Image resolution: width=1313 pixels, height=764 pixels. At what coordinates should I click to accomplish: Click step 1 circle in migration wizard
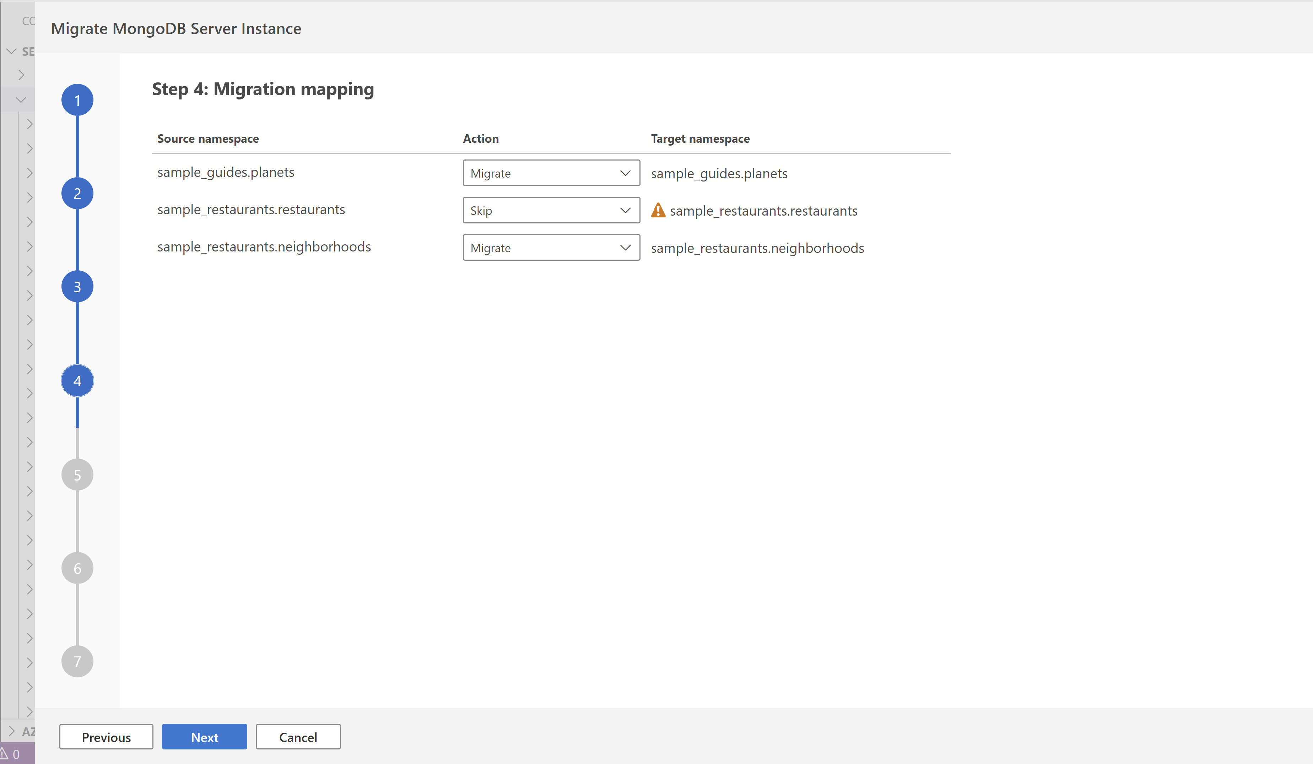pyautogui.click(x=77, y=100)
